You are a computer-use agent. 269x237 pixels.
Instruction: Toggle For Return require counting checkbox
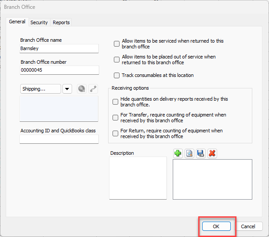pyautogui.click(x=115, y=133)
